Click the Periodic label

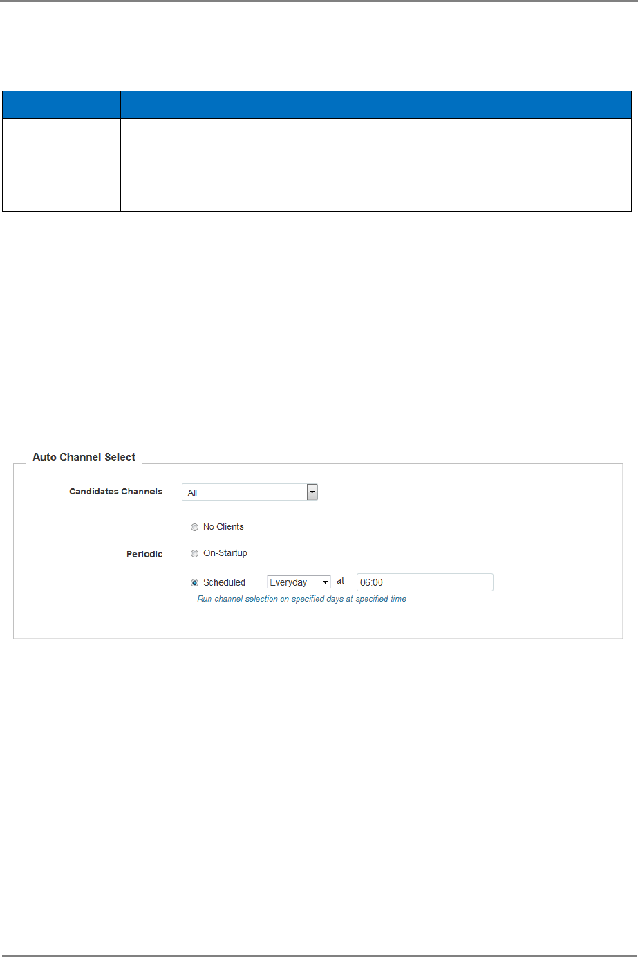[144, 555]
